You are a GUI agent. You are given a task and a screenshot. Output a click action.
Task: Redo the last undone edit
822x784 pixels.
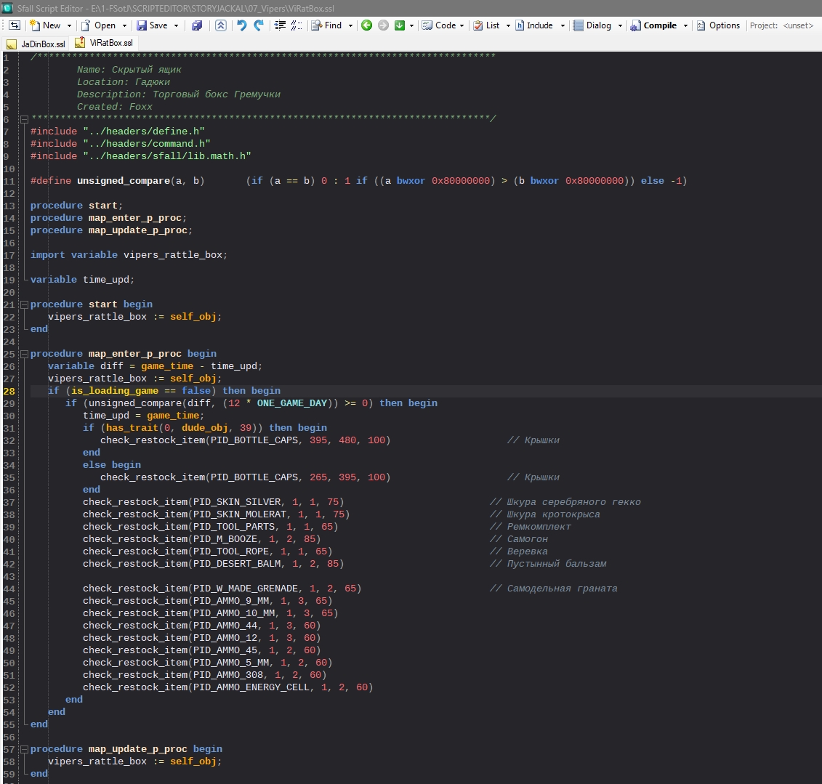point(259,25)
